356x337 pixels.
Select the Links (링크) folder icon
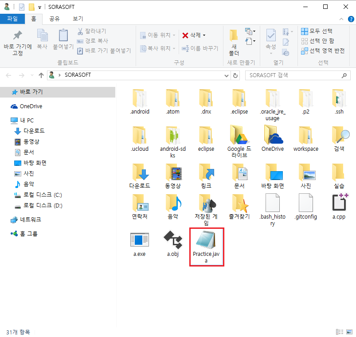pyautogui.click(x=207, y=172)
